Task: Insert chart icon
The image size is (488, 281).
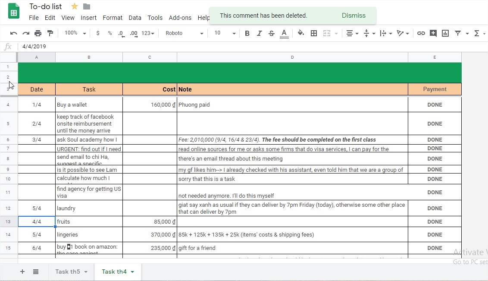Action: (x=445, y=33)
